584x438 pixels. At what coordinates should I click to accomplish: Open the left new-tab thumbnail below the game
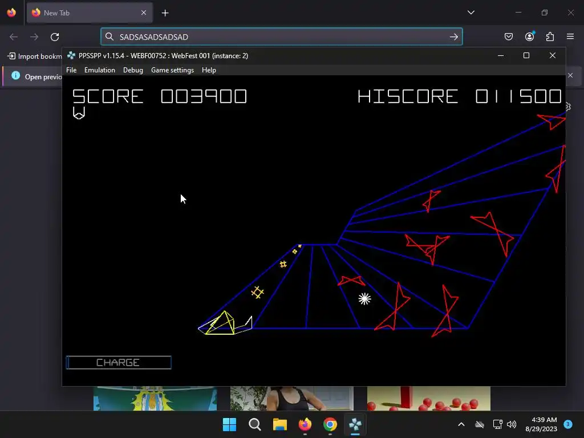tap(155, 398)
